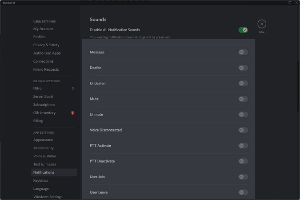The height and width of the screenshot is (200, 300).
Task: Open Appearance settings
Action: (x=43, y=140)
